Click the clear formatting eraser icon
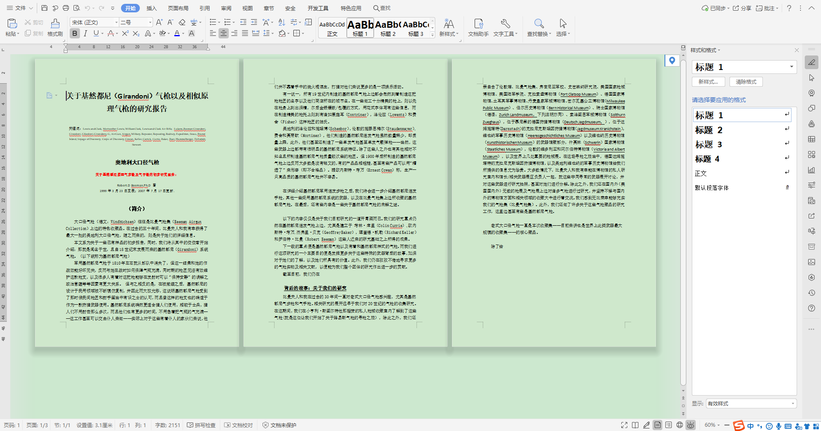The height and width of the screenshot is (431, 821). 182,22
